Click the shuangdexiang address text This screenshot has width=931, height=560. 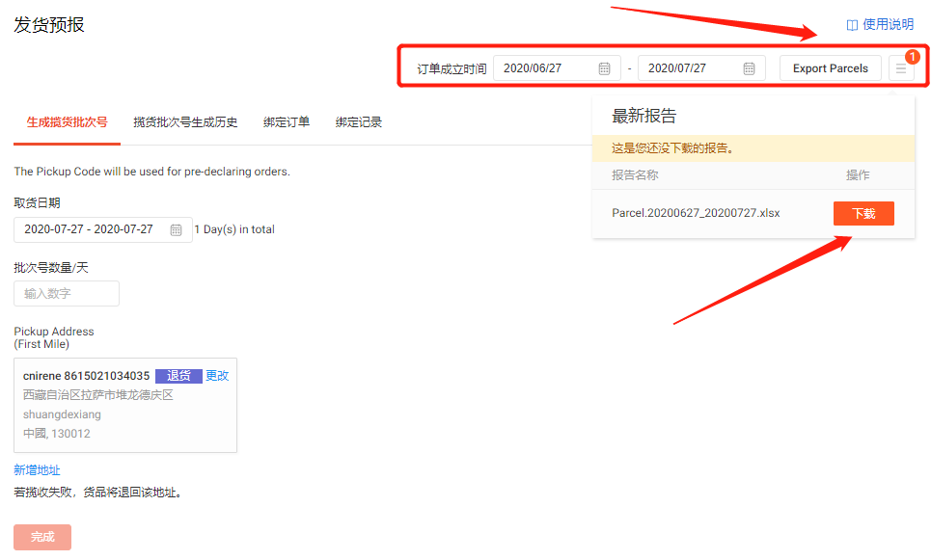[x=62, y=414]
